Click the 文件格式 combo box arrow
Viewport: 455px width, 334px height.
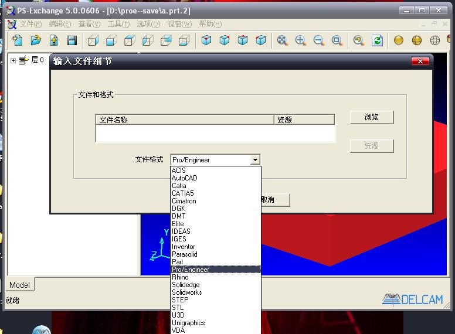[255, 160]
